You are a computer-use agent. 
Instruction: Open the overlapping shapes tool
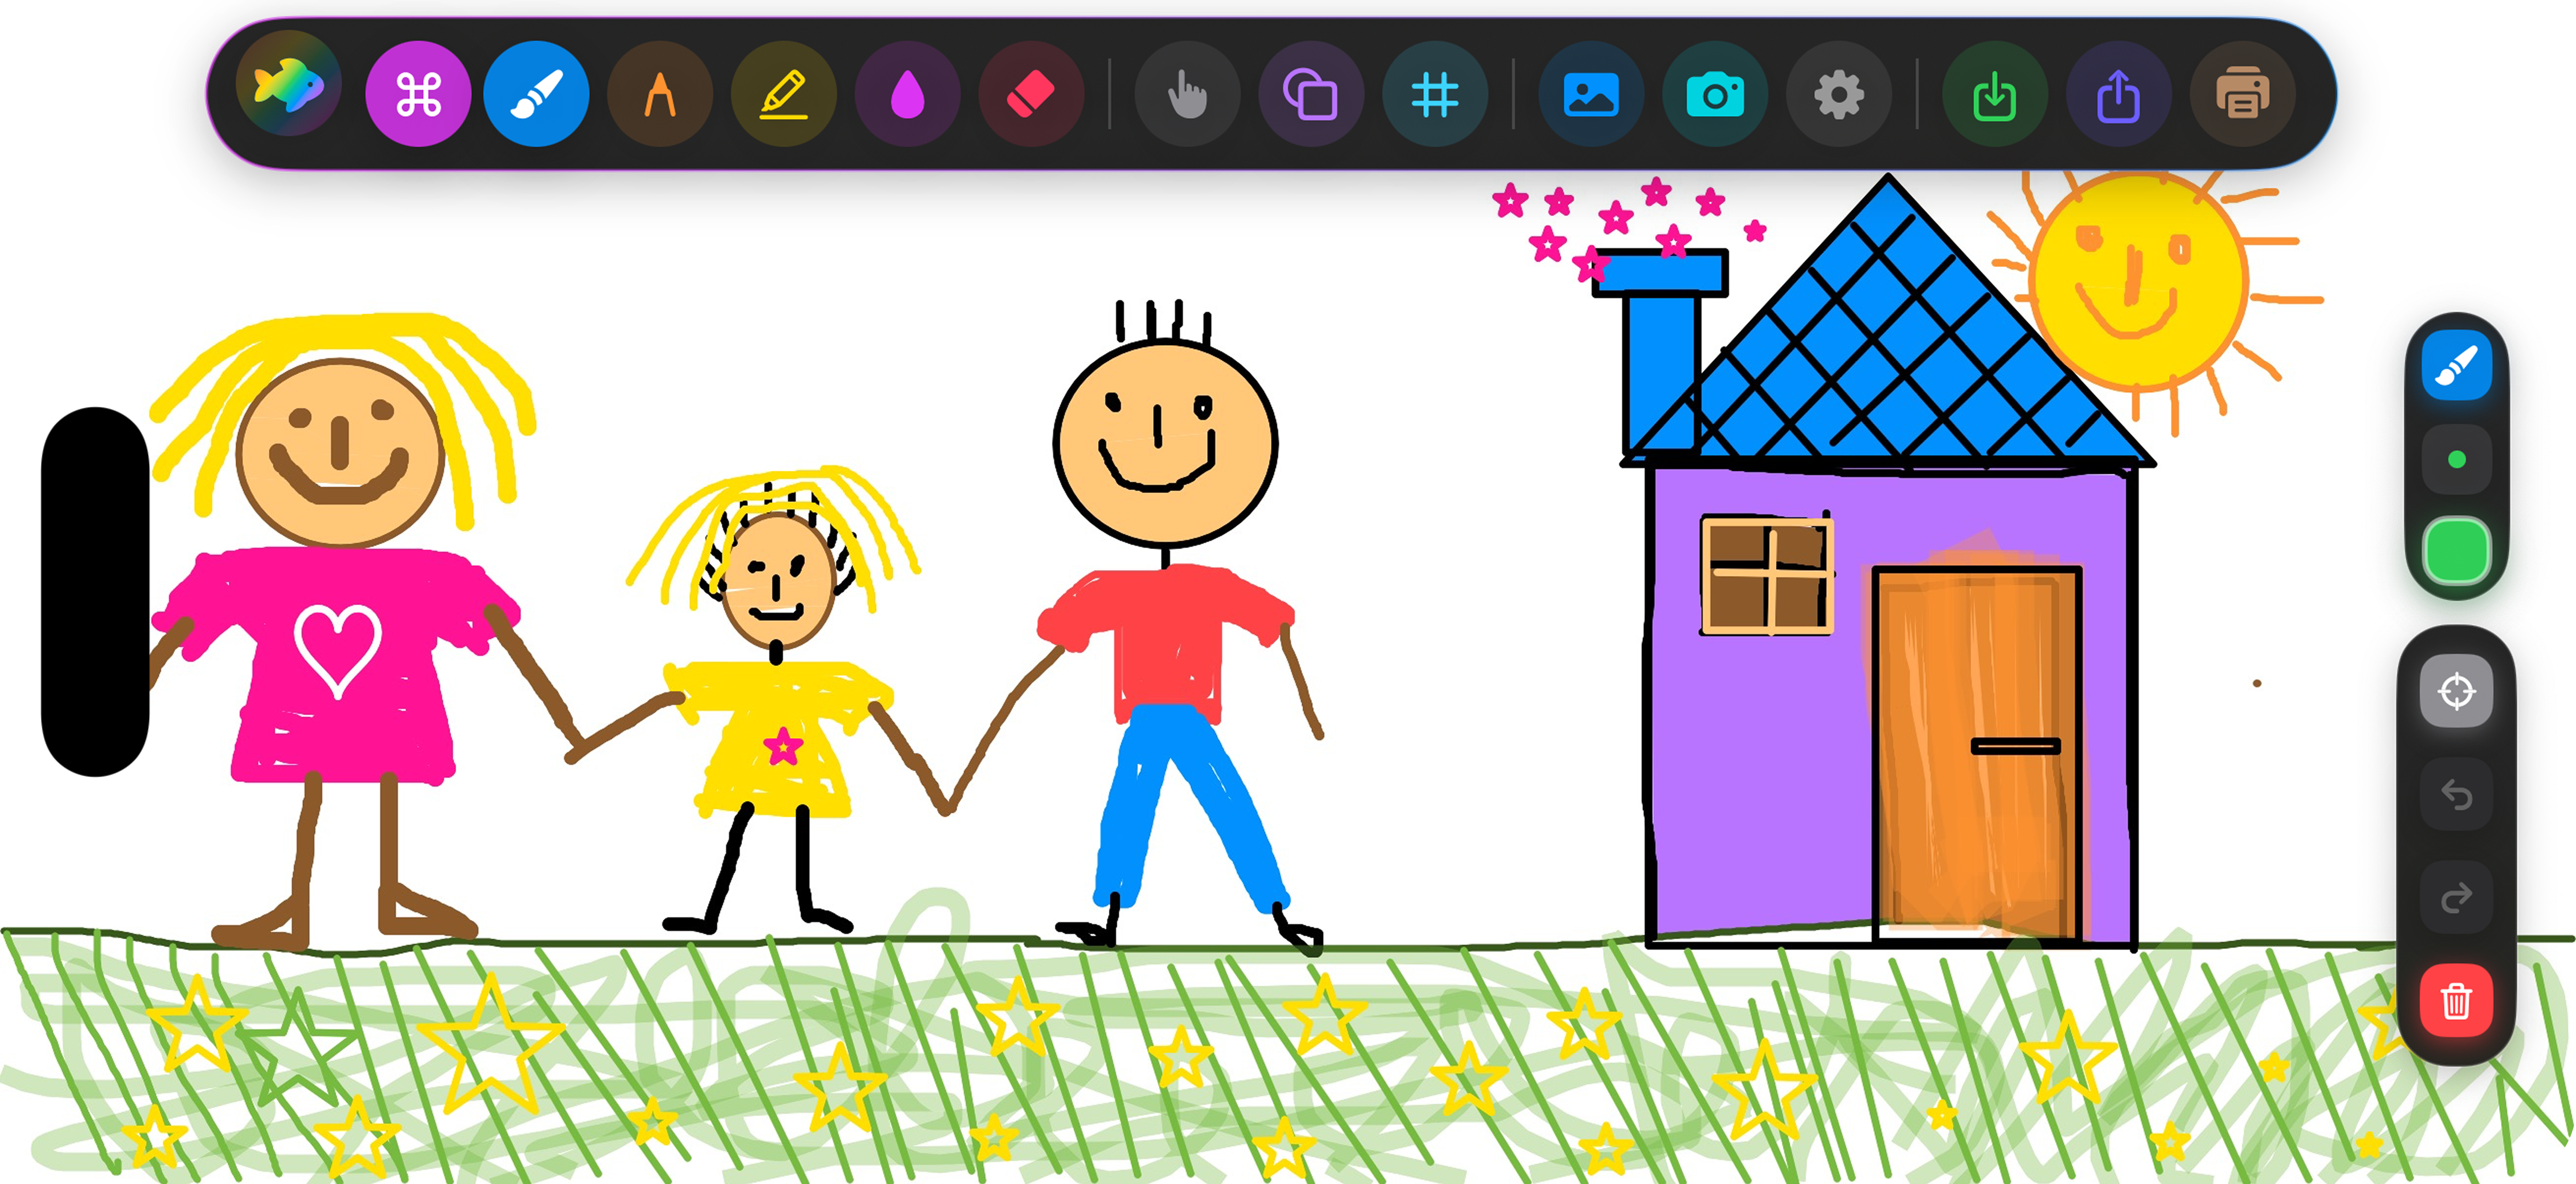click(1311, 94)
